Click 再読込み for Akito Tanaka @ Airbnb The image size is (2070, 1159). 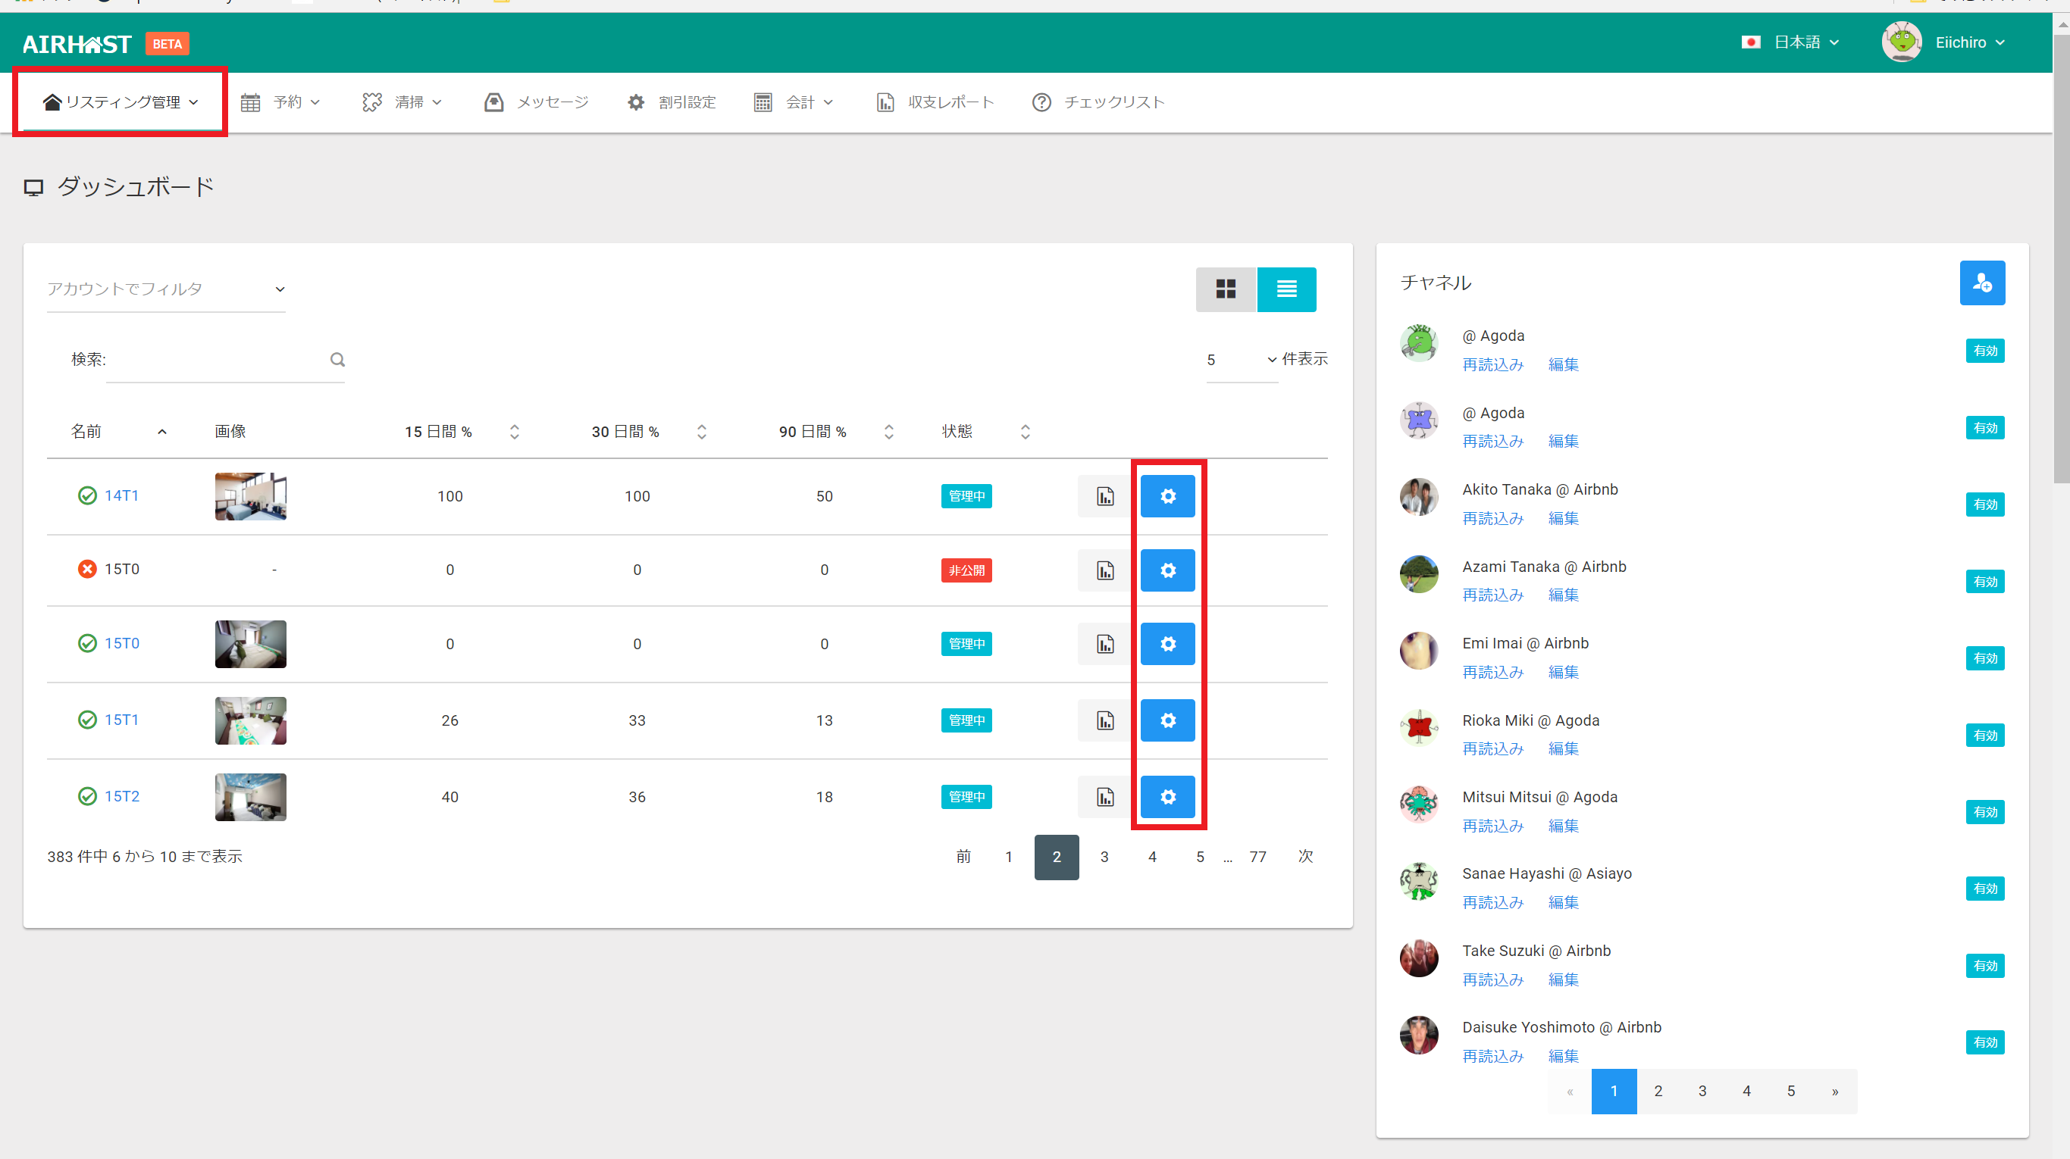click(x=1492, y=519)
